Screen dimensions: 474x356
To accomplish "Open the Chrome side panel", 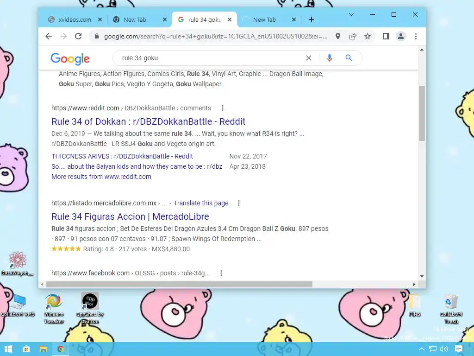I will point(386,36).
